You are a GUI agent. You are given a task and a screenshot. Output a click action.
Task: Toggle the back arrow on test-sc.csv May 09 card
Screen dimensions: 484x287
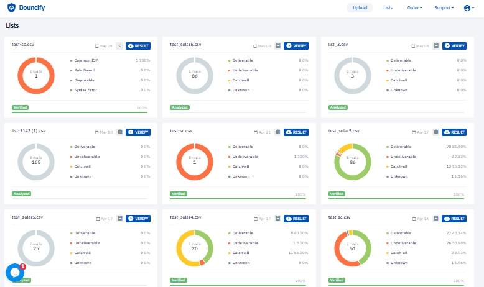pos(120,45)
